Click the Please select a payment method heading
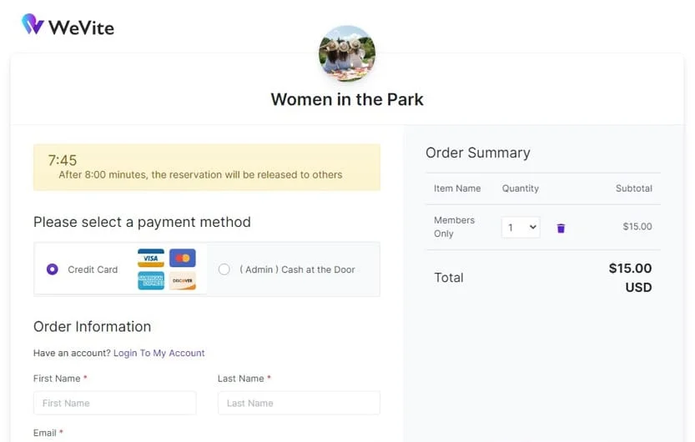The height and width of the screenshot is (442, 695). [x=143, y=222]
